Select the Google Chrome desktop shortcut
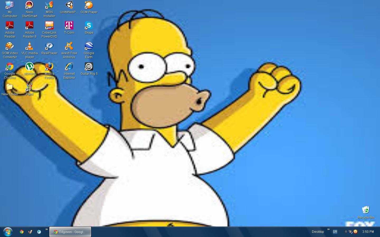The image size is (380, 237). tap(10, 71)
